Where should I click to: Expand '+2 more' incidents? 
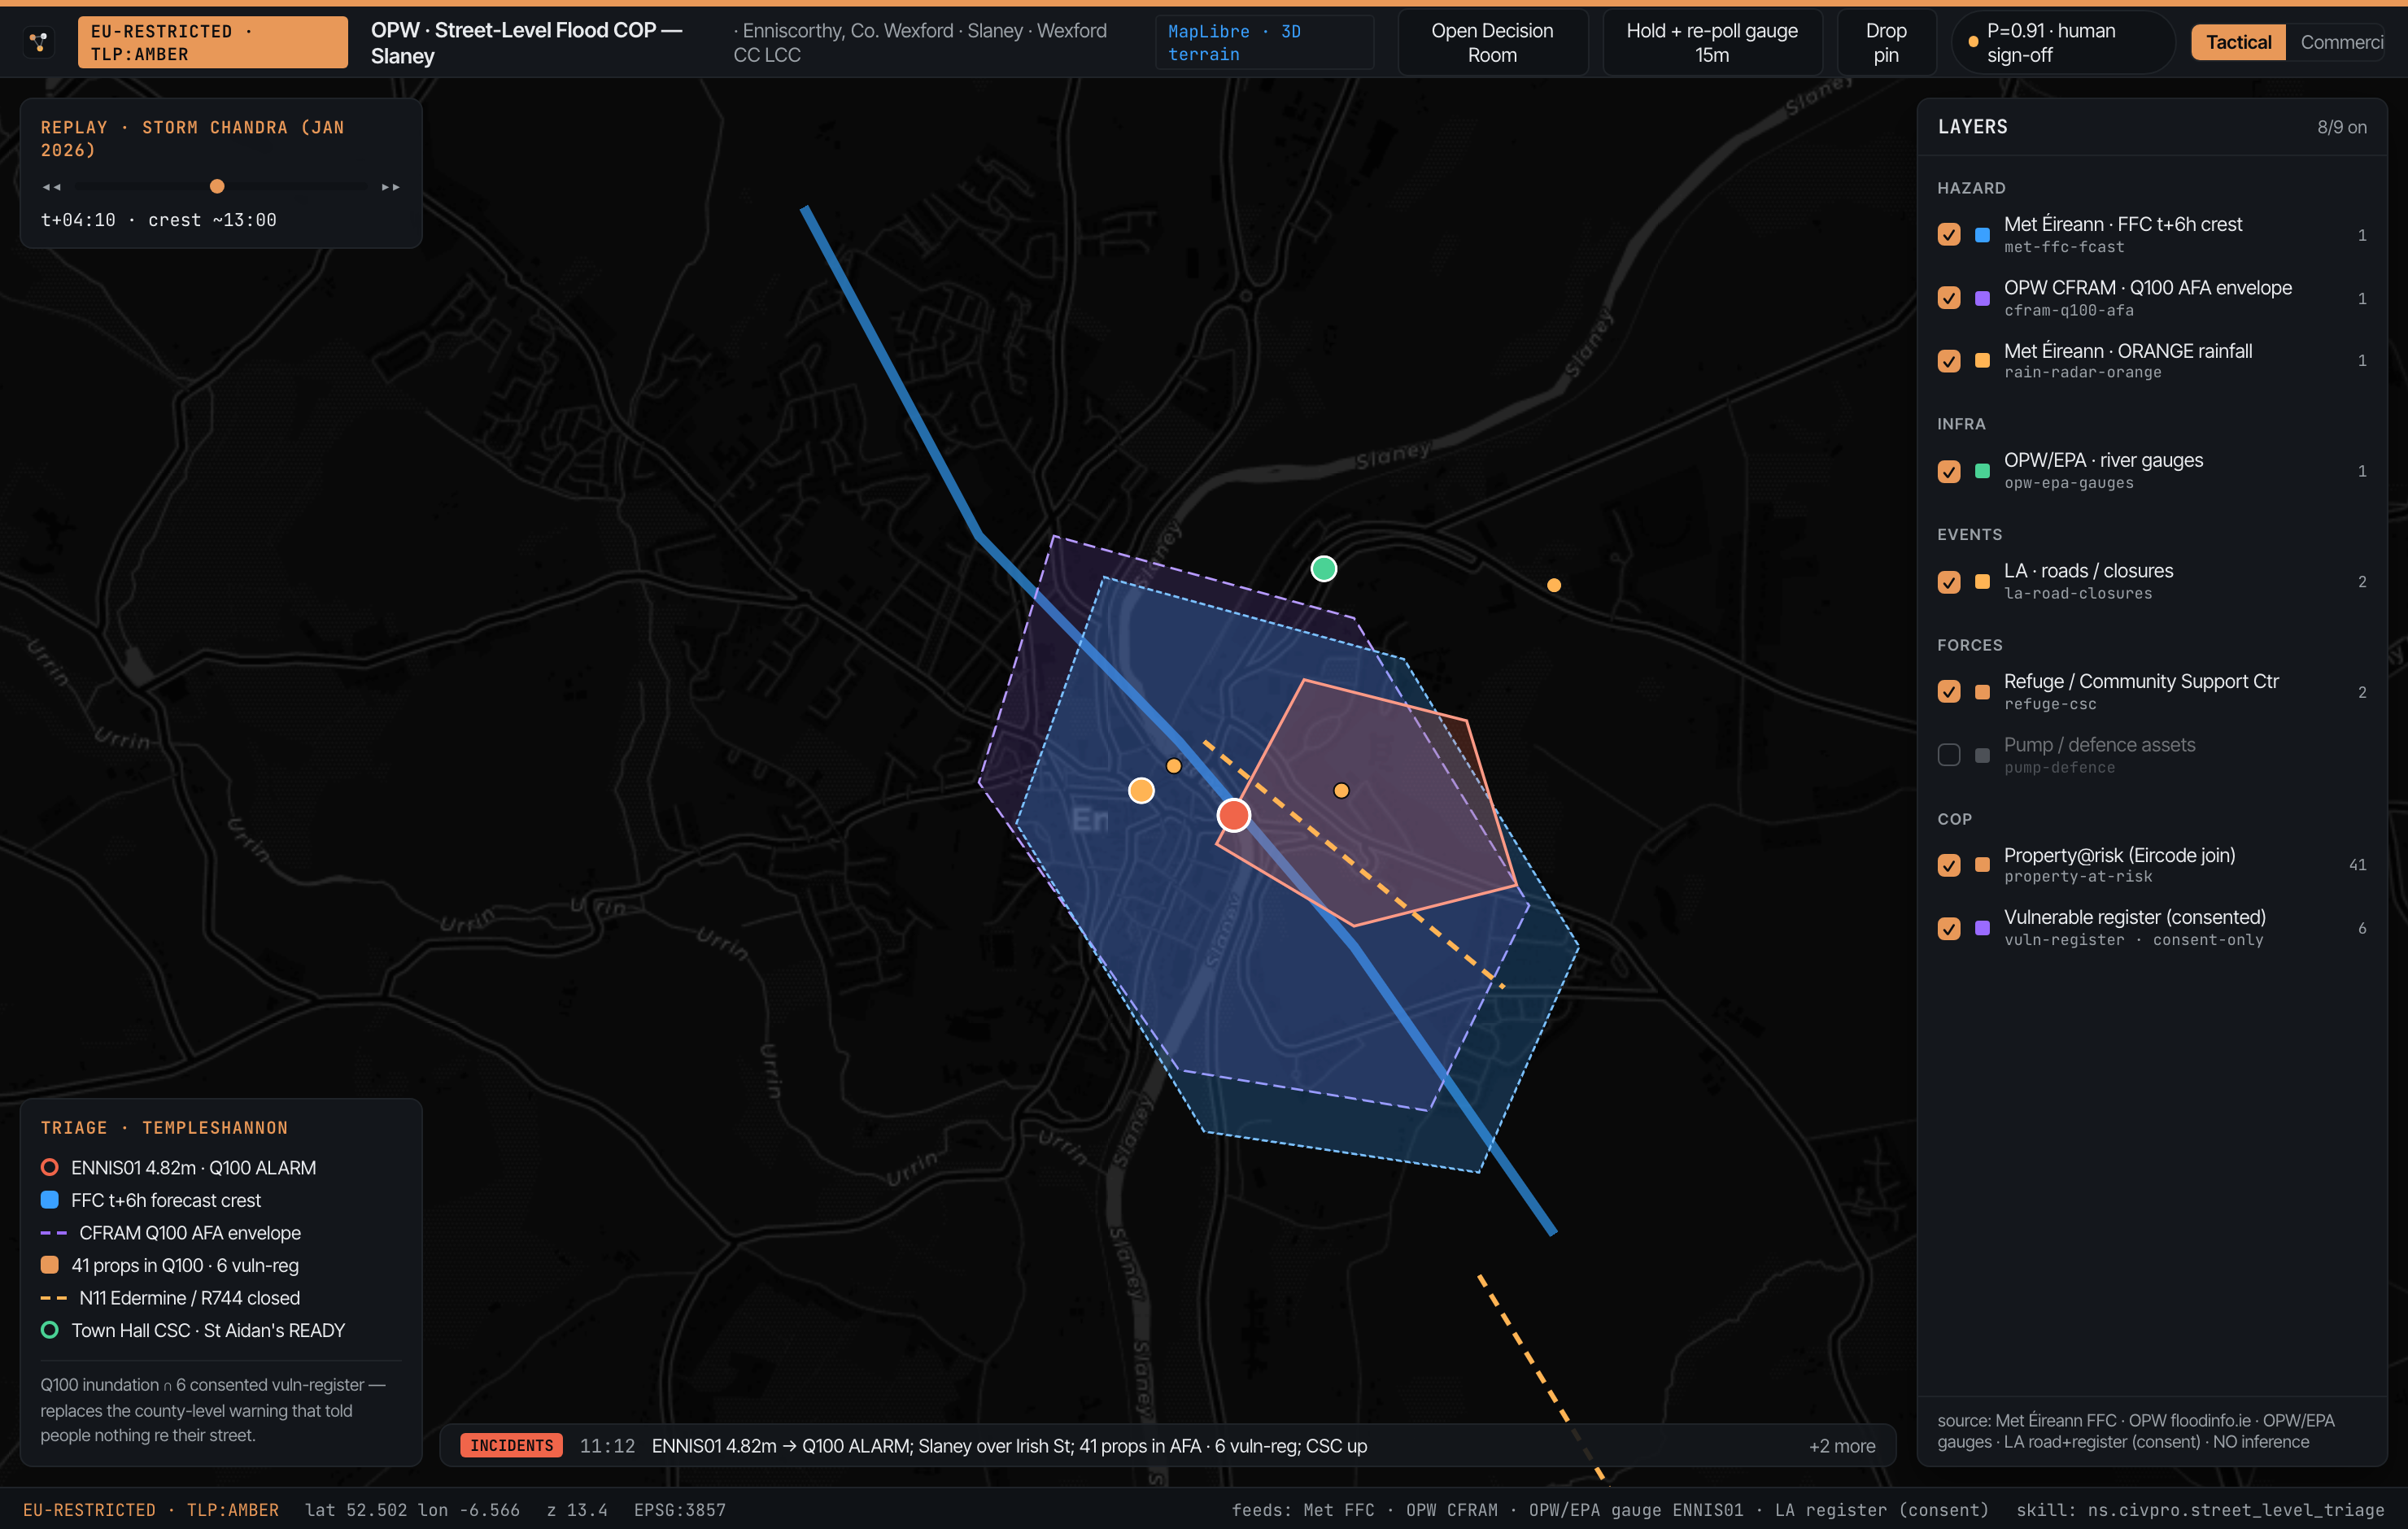coord(1842,1446)
